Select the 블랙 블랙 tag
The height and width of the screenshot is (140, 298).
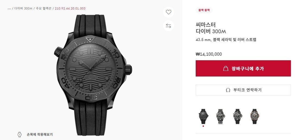pyautogui.click(x=204, y=10)
